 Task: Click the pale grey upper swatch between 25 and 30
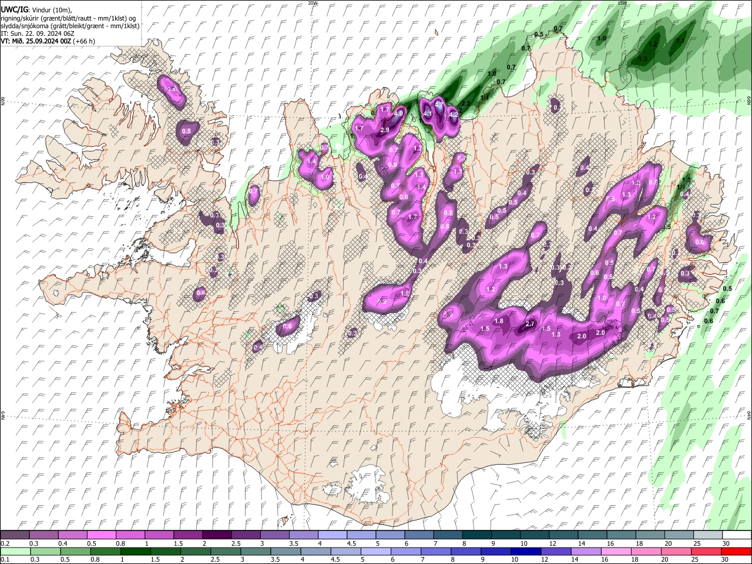click(x=708, y=535)
